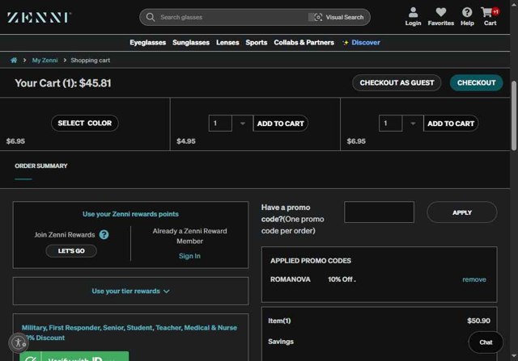The width and height of the screenshot is (518, 361).
Task: Select the Order Summary tab
Action: coord(41,166)
